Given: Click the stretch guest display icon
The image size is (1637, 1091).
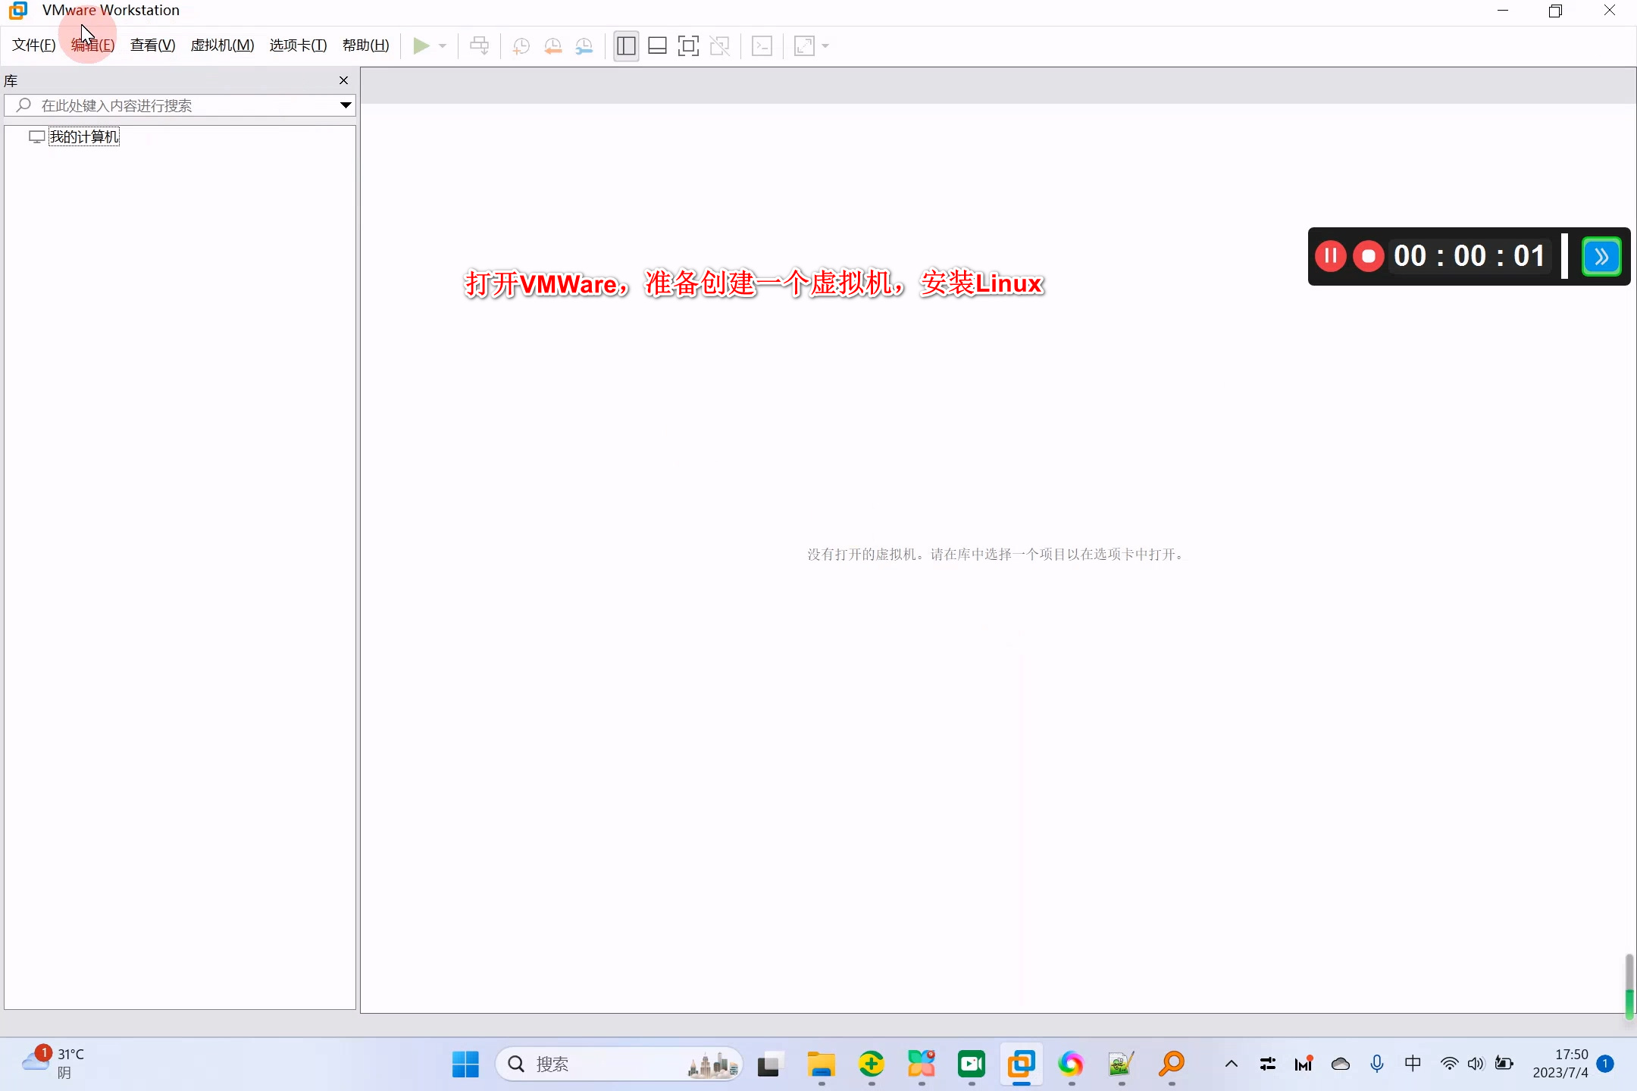Looking at the screenshot, I should point(804,45).
